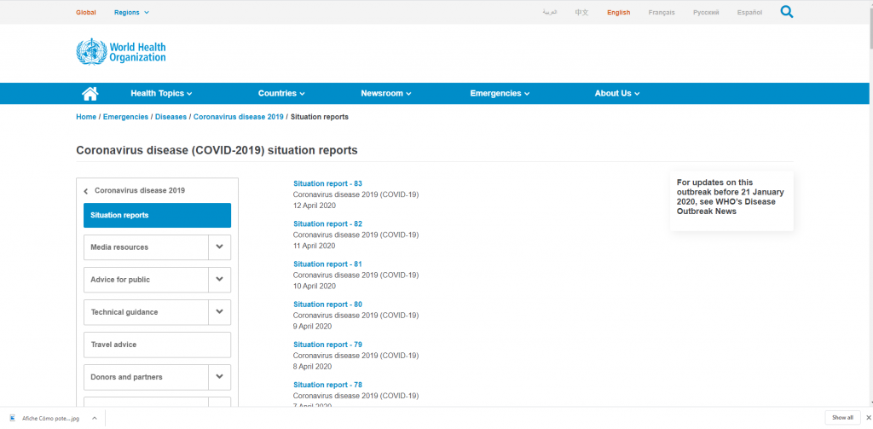The image size is (873, 429).
Task: Open Donors and partners sidebar item
Action: [x=146, y=377]
